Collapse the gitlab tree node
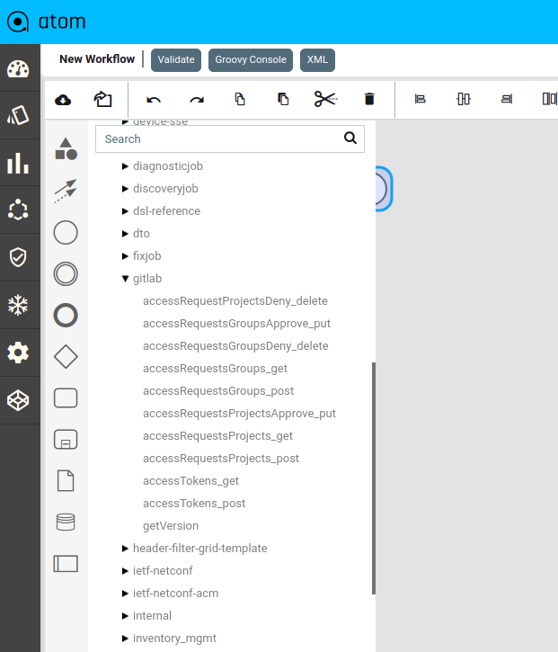558x652 pixels. coord(125,279)
